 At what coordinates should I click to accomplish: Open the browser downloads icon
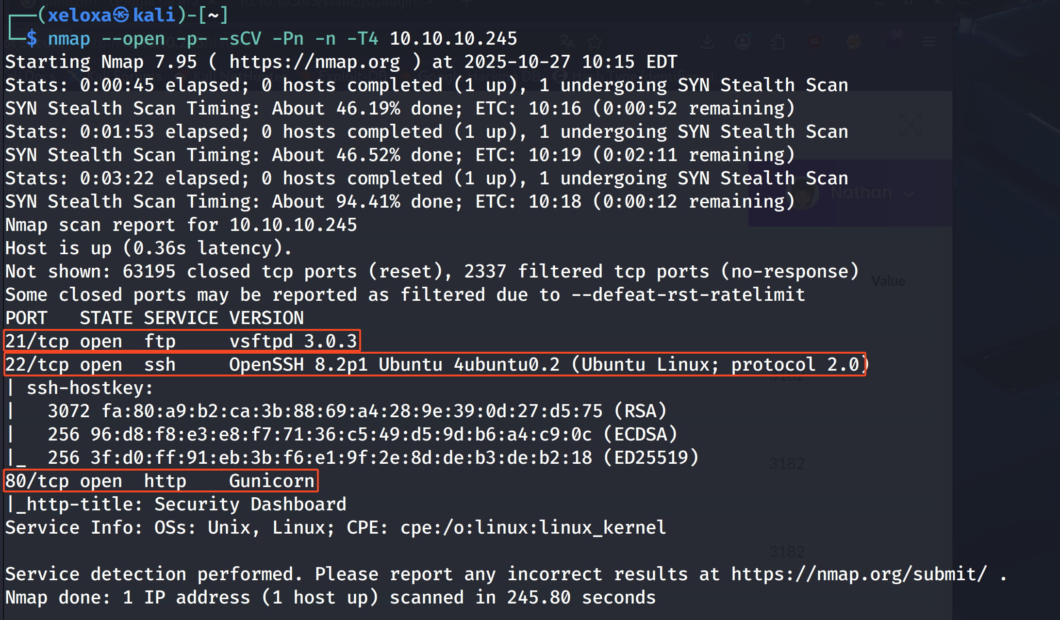[x=707, y=42]
